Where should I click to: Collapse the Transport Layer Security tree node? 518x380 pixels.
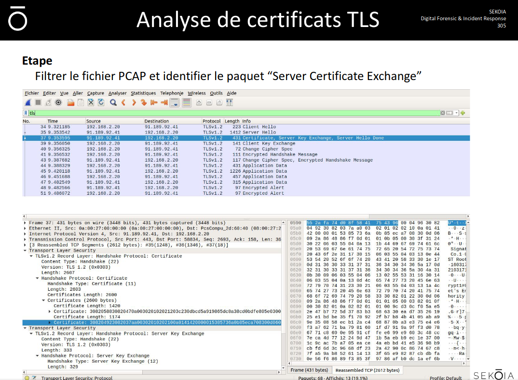tap(26, 250)
